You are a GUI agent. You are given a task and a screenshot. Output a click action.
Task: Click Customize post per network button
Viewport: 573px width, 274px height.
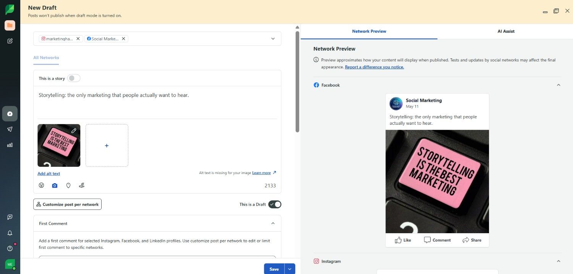[67, 204]
